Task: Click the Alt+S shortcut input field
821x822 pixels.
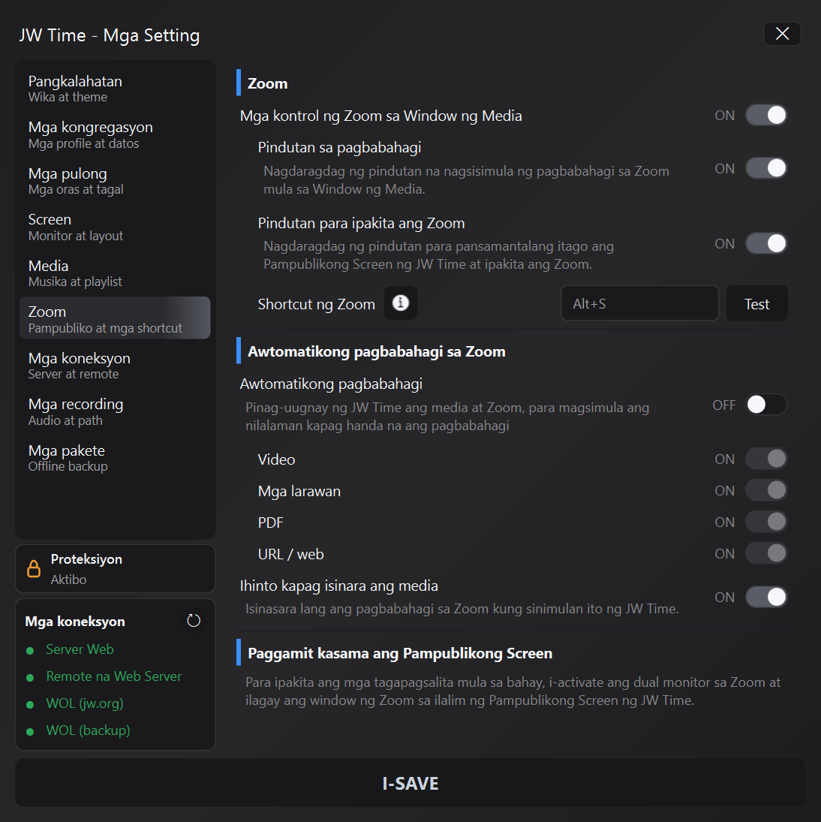Action: point(639,303)
